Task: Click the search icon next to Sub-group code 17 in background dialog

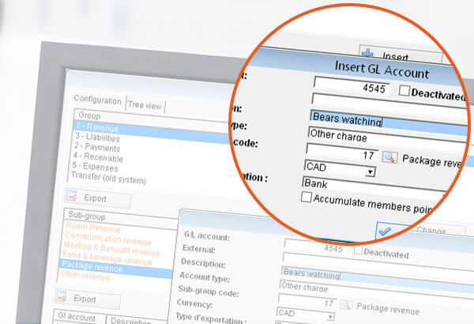Action: point(346,304)
